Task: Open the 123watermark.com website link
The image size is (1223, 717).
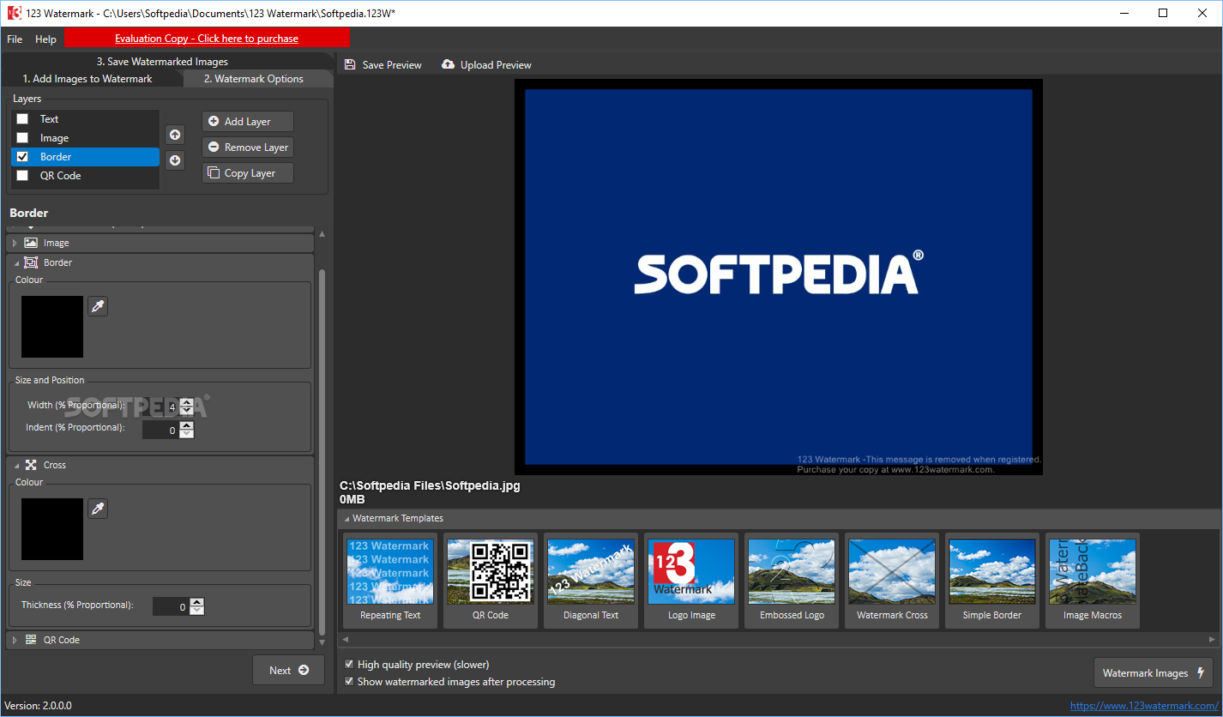Action: click(1144, 706)
